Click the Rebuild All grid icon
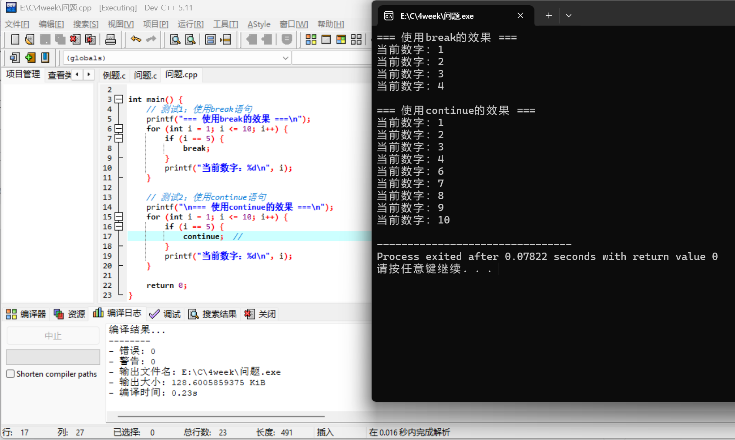 click(x=356, y=40)
